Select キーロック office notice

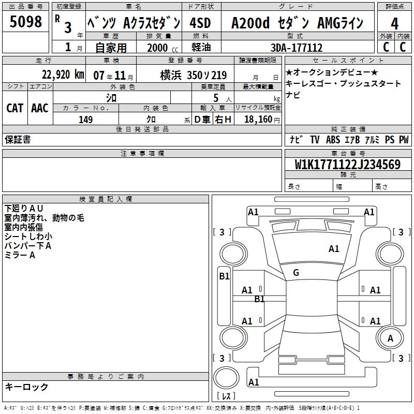coord(26,387)
